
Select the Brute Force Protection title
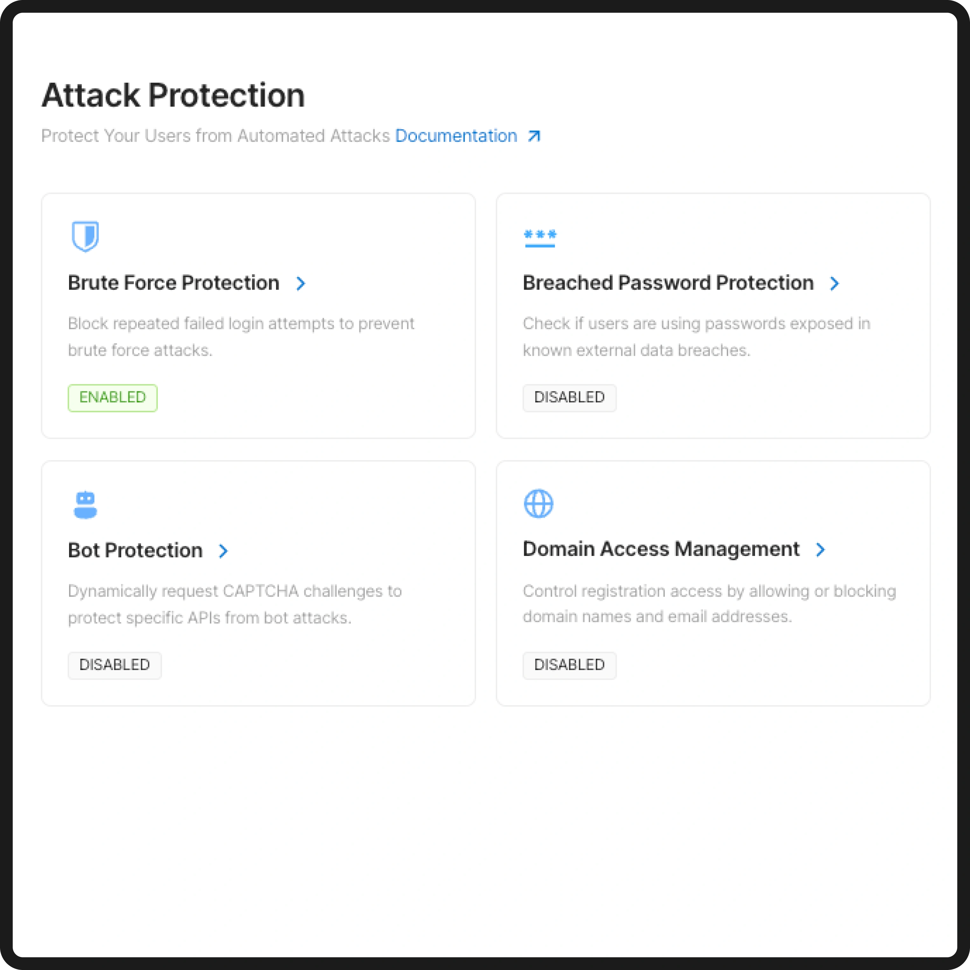(x=173, y=283)
